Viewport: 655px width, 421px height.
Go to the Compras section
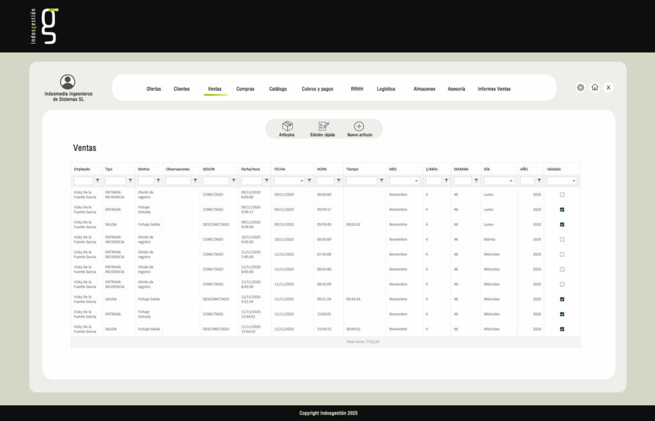(245, 89)
